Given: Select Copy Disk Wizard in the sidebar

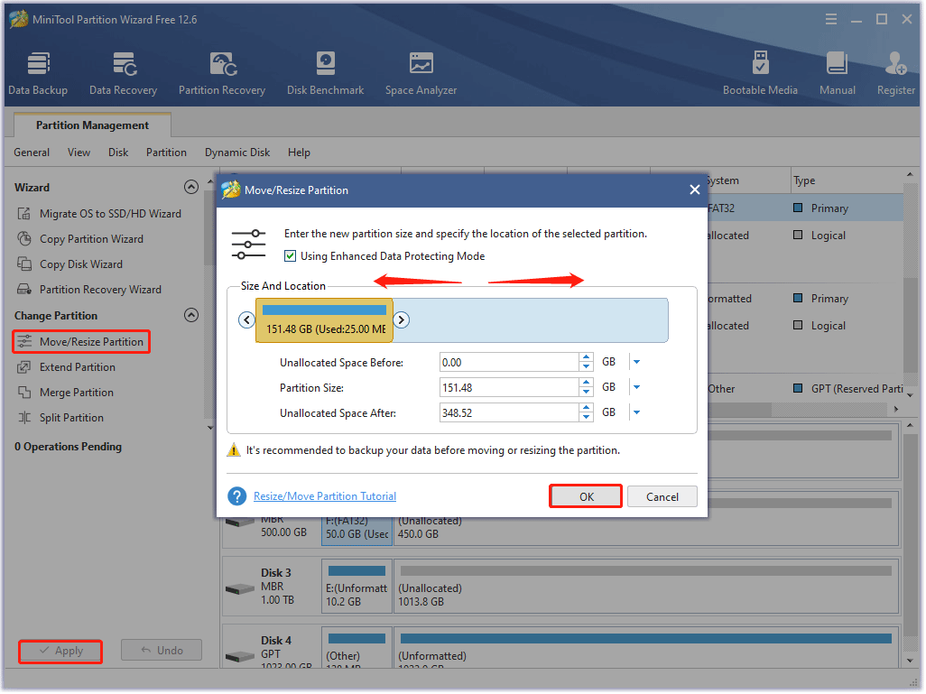Looking at the screenshot, I should (81, 264).
